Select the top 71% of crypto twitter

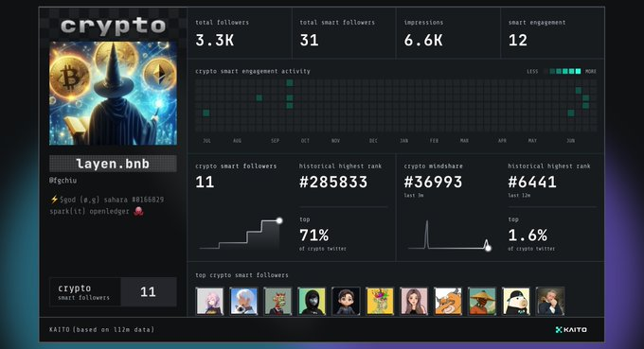314,235
